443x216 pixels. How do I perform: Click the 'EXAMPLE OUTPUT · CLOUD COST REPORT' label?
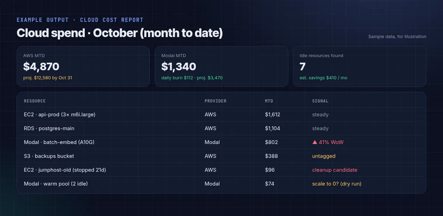click(x=80, y=20)
